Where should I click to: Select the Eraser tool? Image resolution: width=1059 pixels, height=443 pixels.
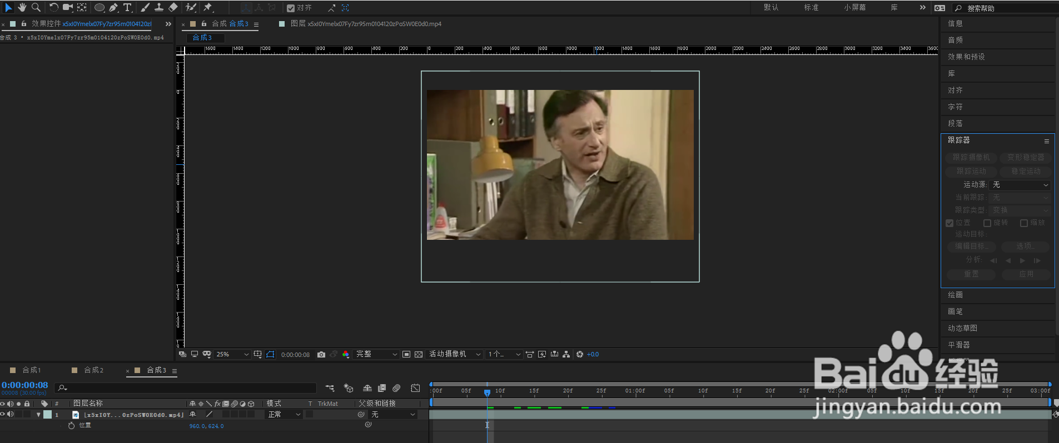[173, 7]
